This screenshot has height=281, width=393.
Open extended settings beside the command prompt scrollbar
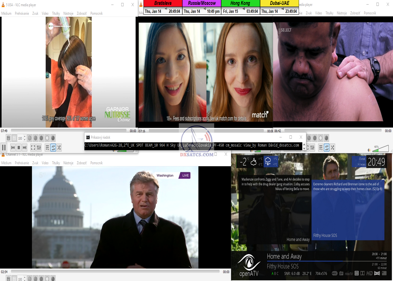[312, 148]
